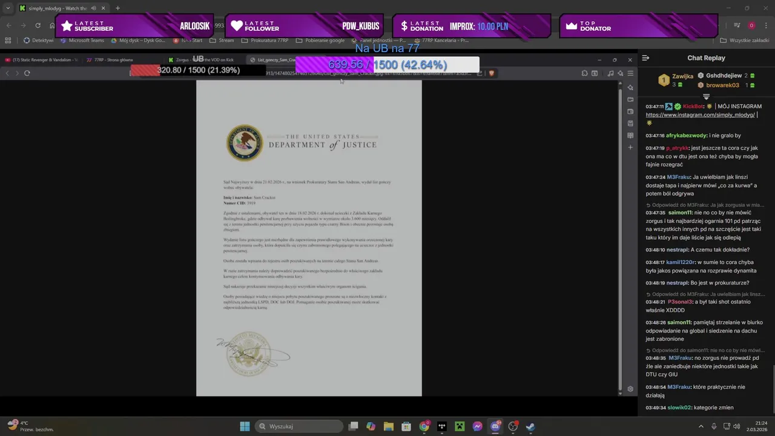
Task: Click the purple 'Na UB na 77' progress bar
Action: click(x=387, y=65)
